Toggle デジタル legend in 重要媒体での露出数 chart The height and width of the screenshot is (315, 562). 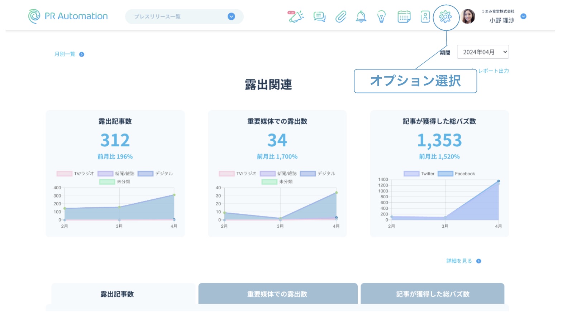[x=318, y=174]
